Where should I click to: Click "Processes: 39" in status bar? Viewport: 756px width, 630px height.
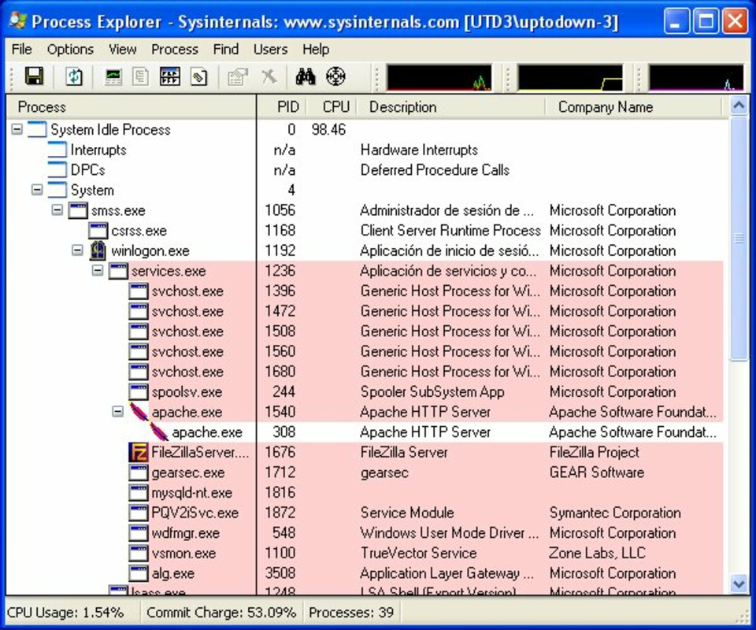point(351,613)
